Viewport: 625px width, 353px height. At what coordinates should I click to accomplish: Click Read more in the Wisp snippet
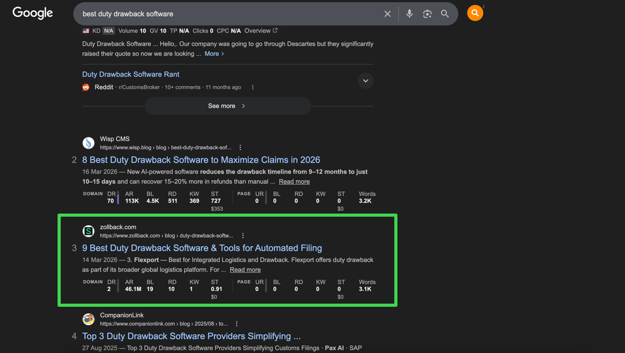pyautogui.click(x=294, y=182)
